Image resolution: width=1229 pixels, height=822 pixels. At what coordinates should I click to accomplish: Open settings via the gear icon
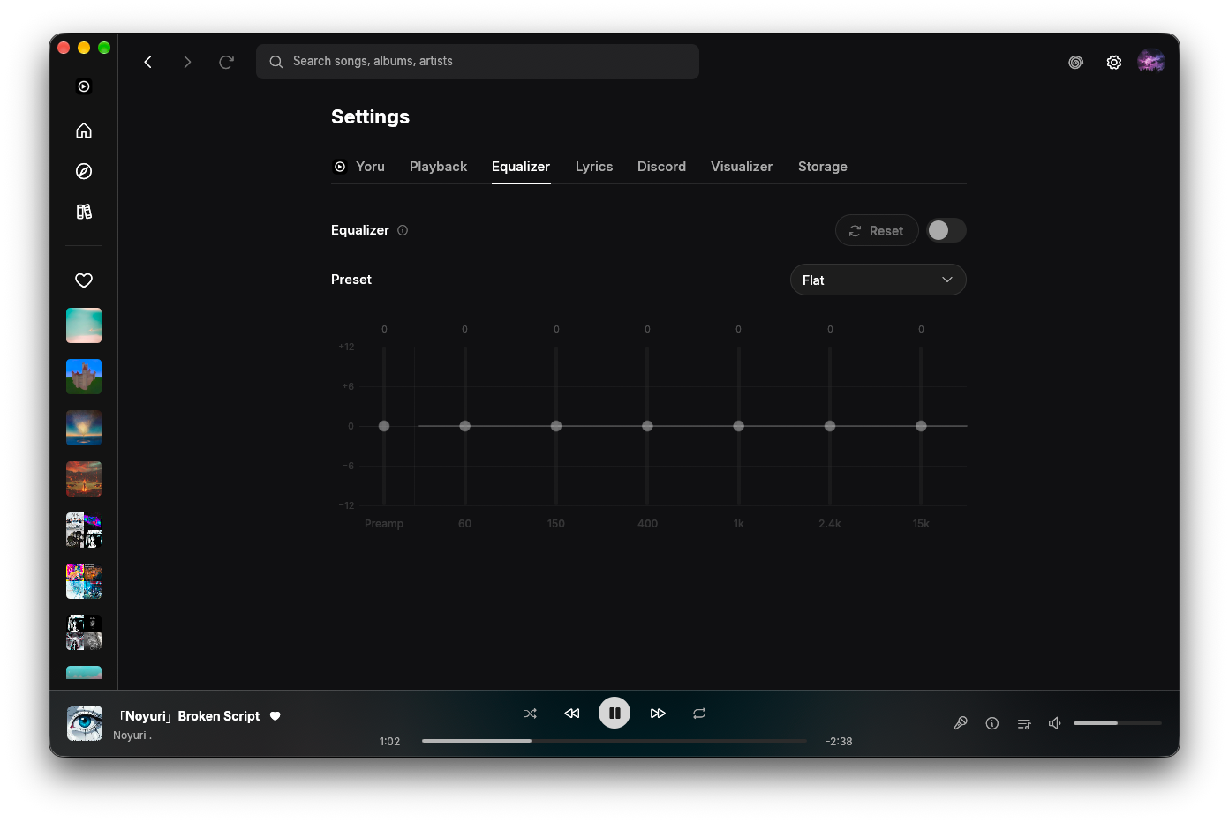tap(1114, 62)
